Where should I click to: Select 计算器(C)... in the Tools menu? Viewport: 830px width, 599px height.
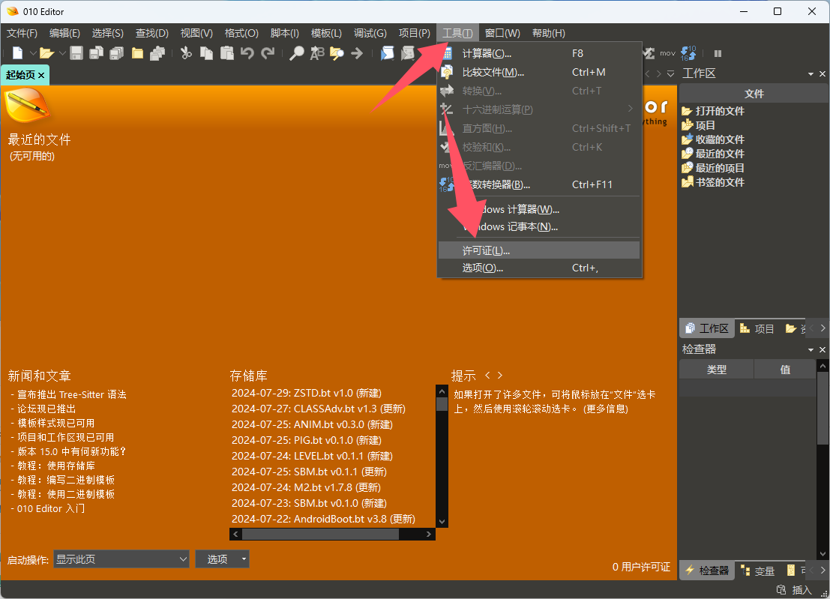pyautogui.click(x=539, y=53)
